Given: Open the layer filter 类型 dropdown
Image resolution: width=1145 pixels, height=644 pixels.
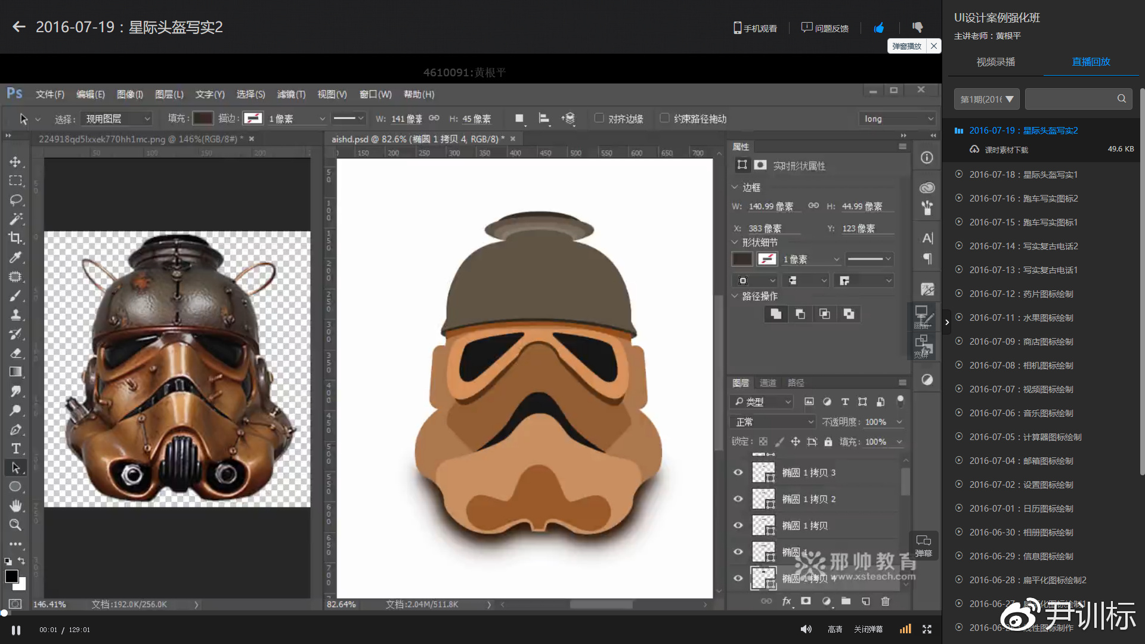Looking at the screenshot, I should 762,402.
